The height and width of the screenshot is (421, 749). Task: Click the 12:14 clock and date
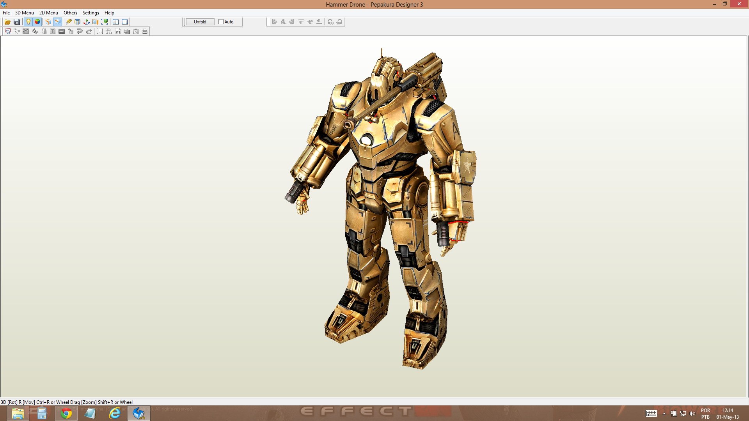click(728, 414)
